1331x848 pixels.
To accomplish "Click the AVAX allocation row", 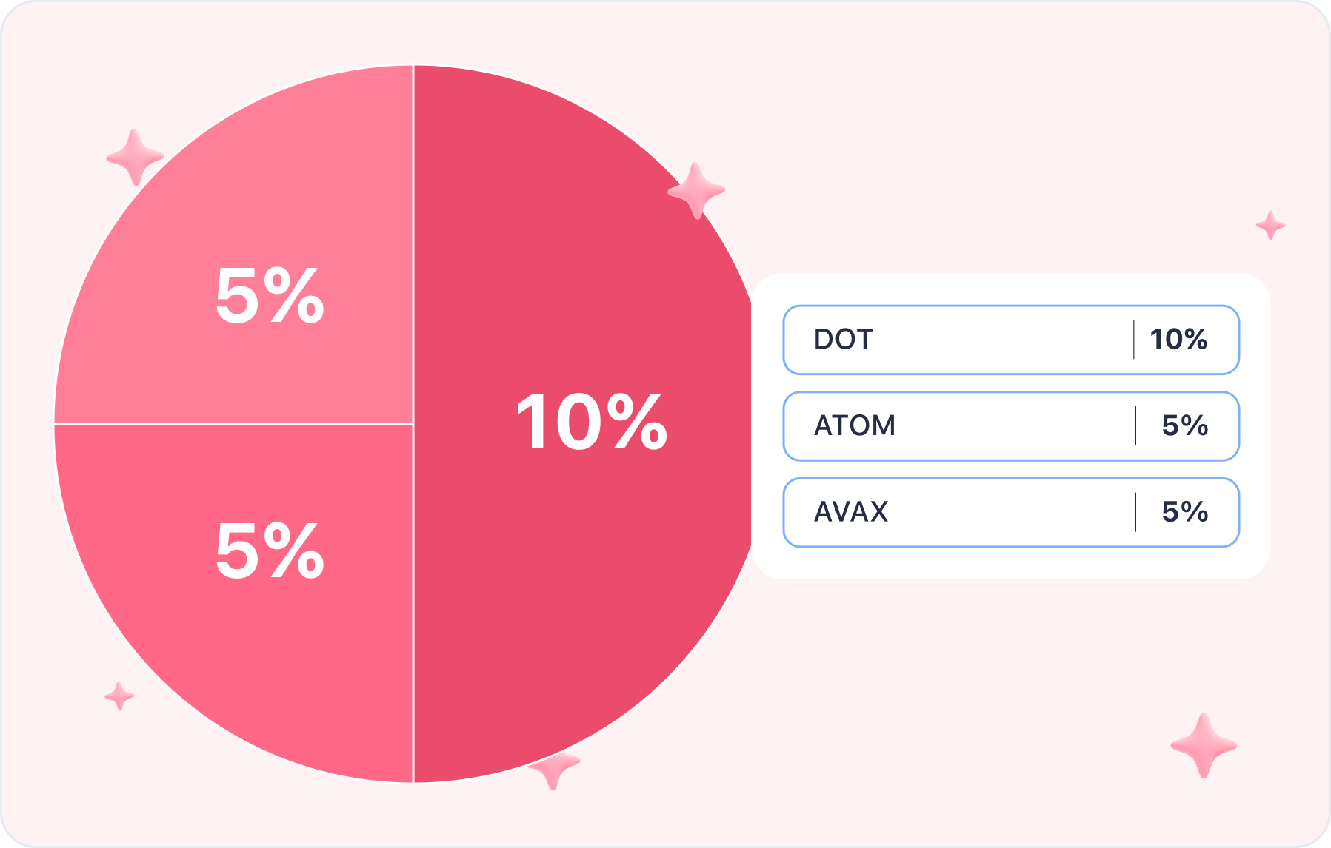I will 1011,512.
